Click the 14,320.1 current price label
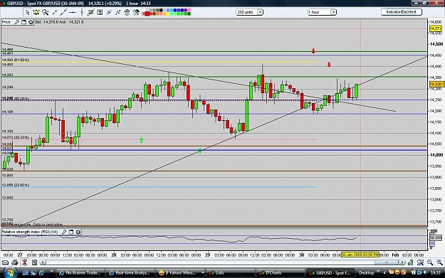This screenshot has height=278, width=445. click(x=436, y=84)
